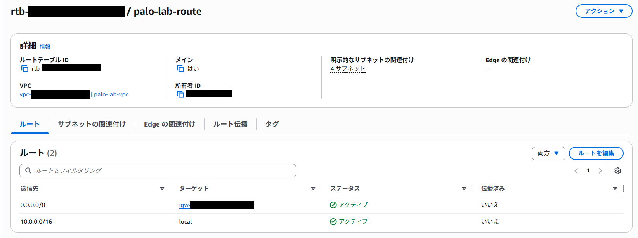This screenshot has height=238, width=638.
Task: Open the igw- target link
Action: [x=216, y=205]
